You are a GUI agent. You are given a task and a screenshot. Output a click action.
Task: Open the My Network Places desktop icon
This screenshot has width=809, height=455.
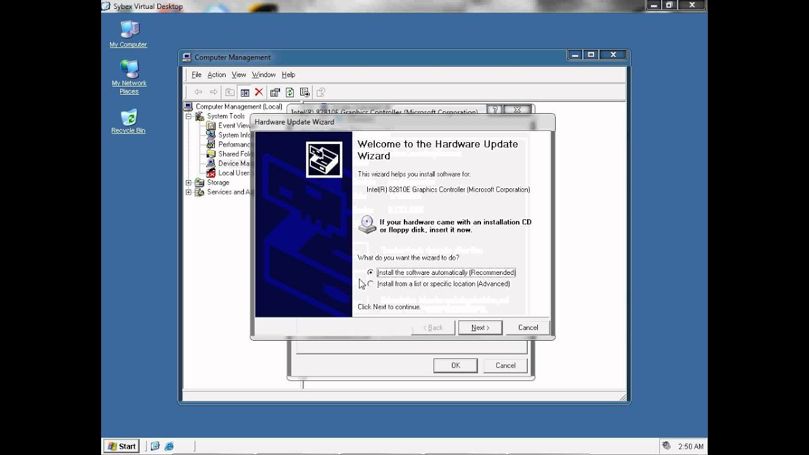pos(129,77)
